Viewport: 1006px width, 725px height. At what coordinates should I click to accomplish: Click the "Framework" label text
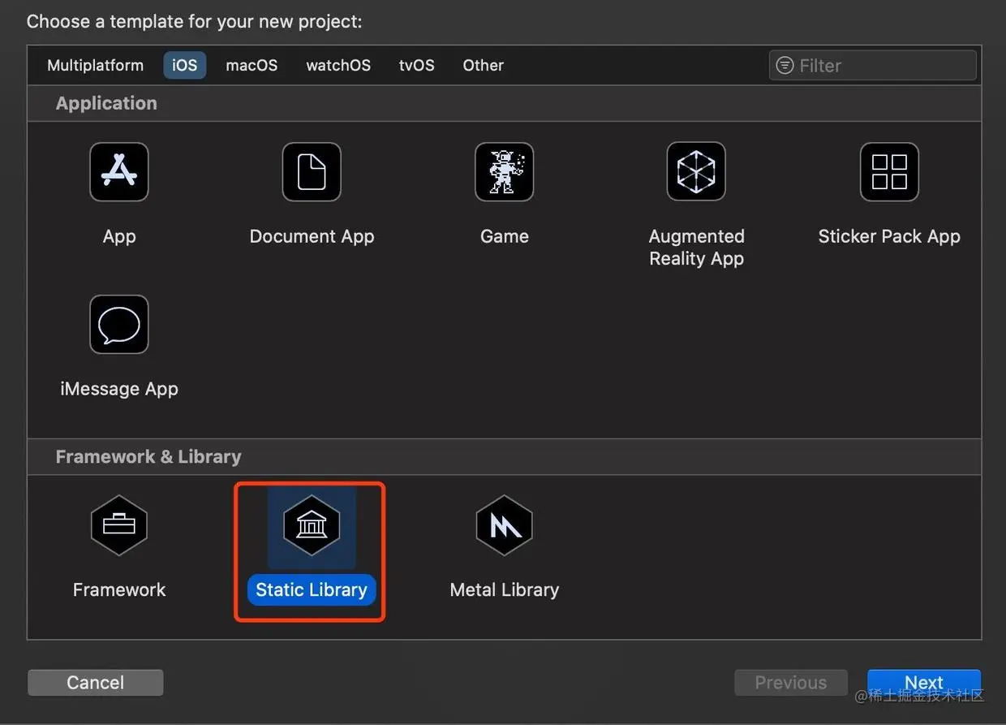point(119,590)
